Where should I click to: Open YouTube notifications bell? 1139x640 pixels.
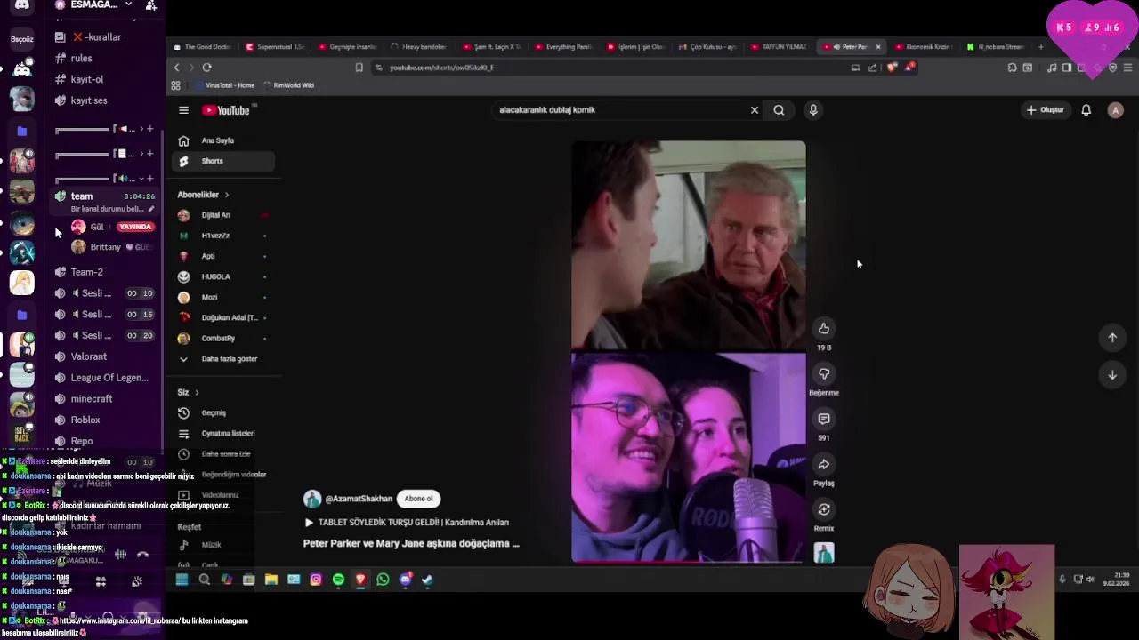1086,110
